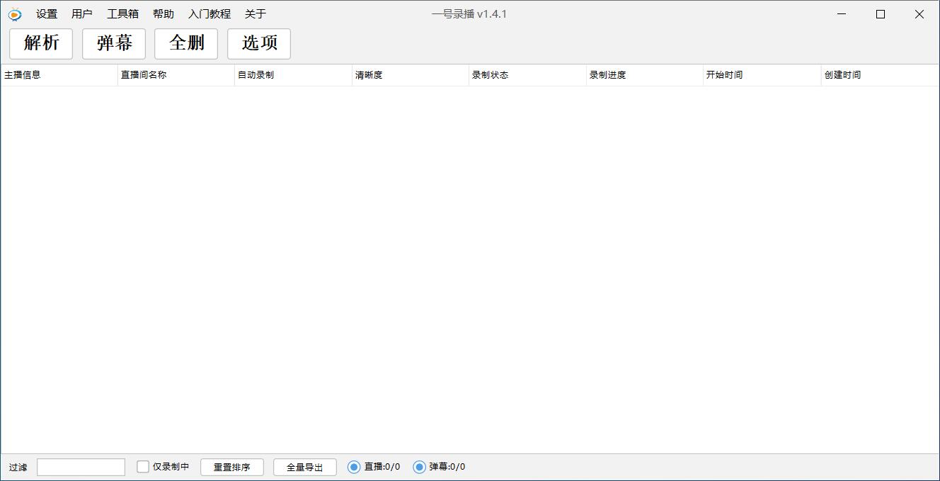Click the 全量导出 export button
The height and width of the screenshot is (481, 940).
(304, 466)
